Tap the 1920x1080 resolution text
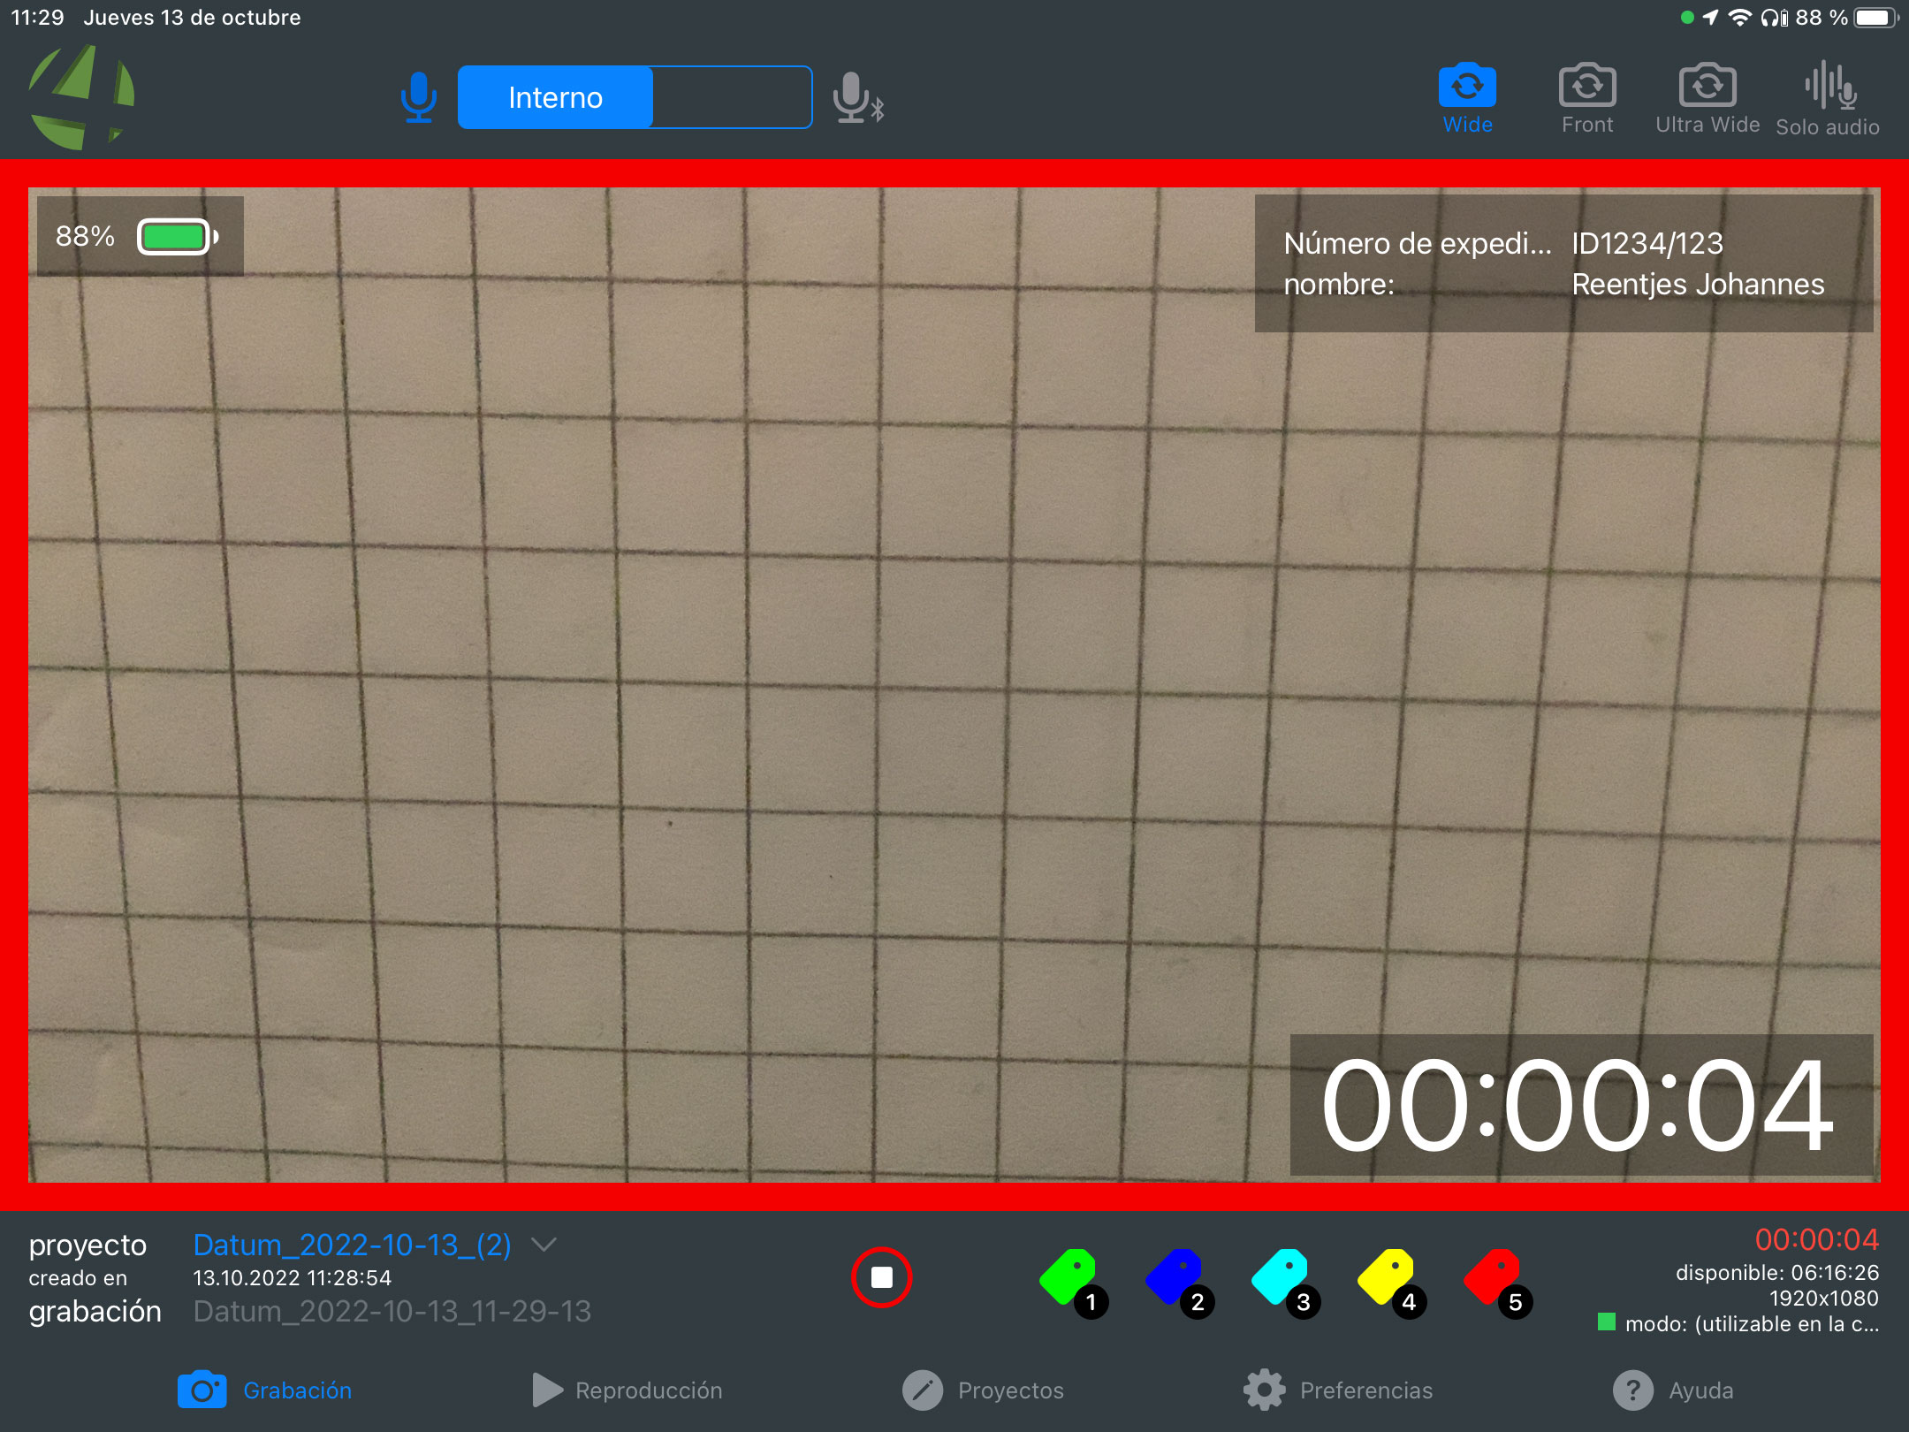The image size is (1909, 1432). pyautogui.click(x=1824, y=1299)
